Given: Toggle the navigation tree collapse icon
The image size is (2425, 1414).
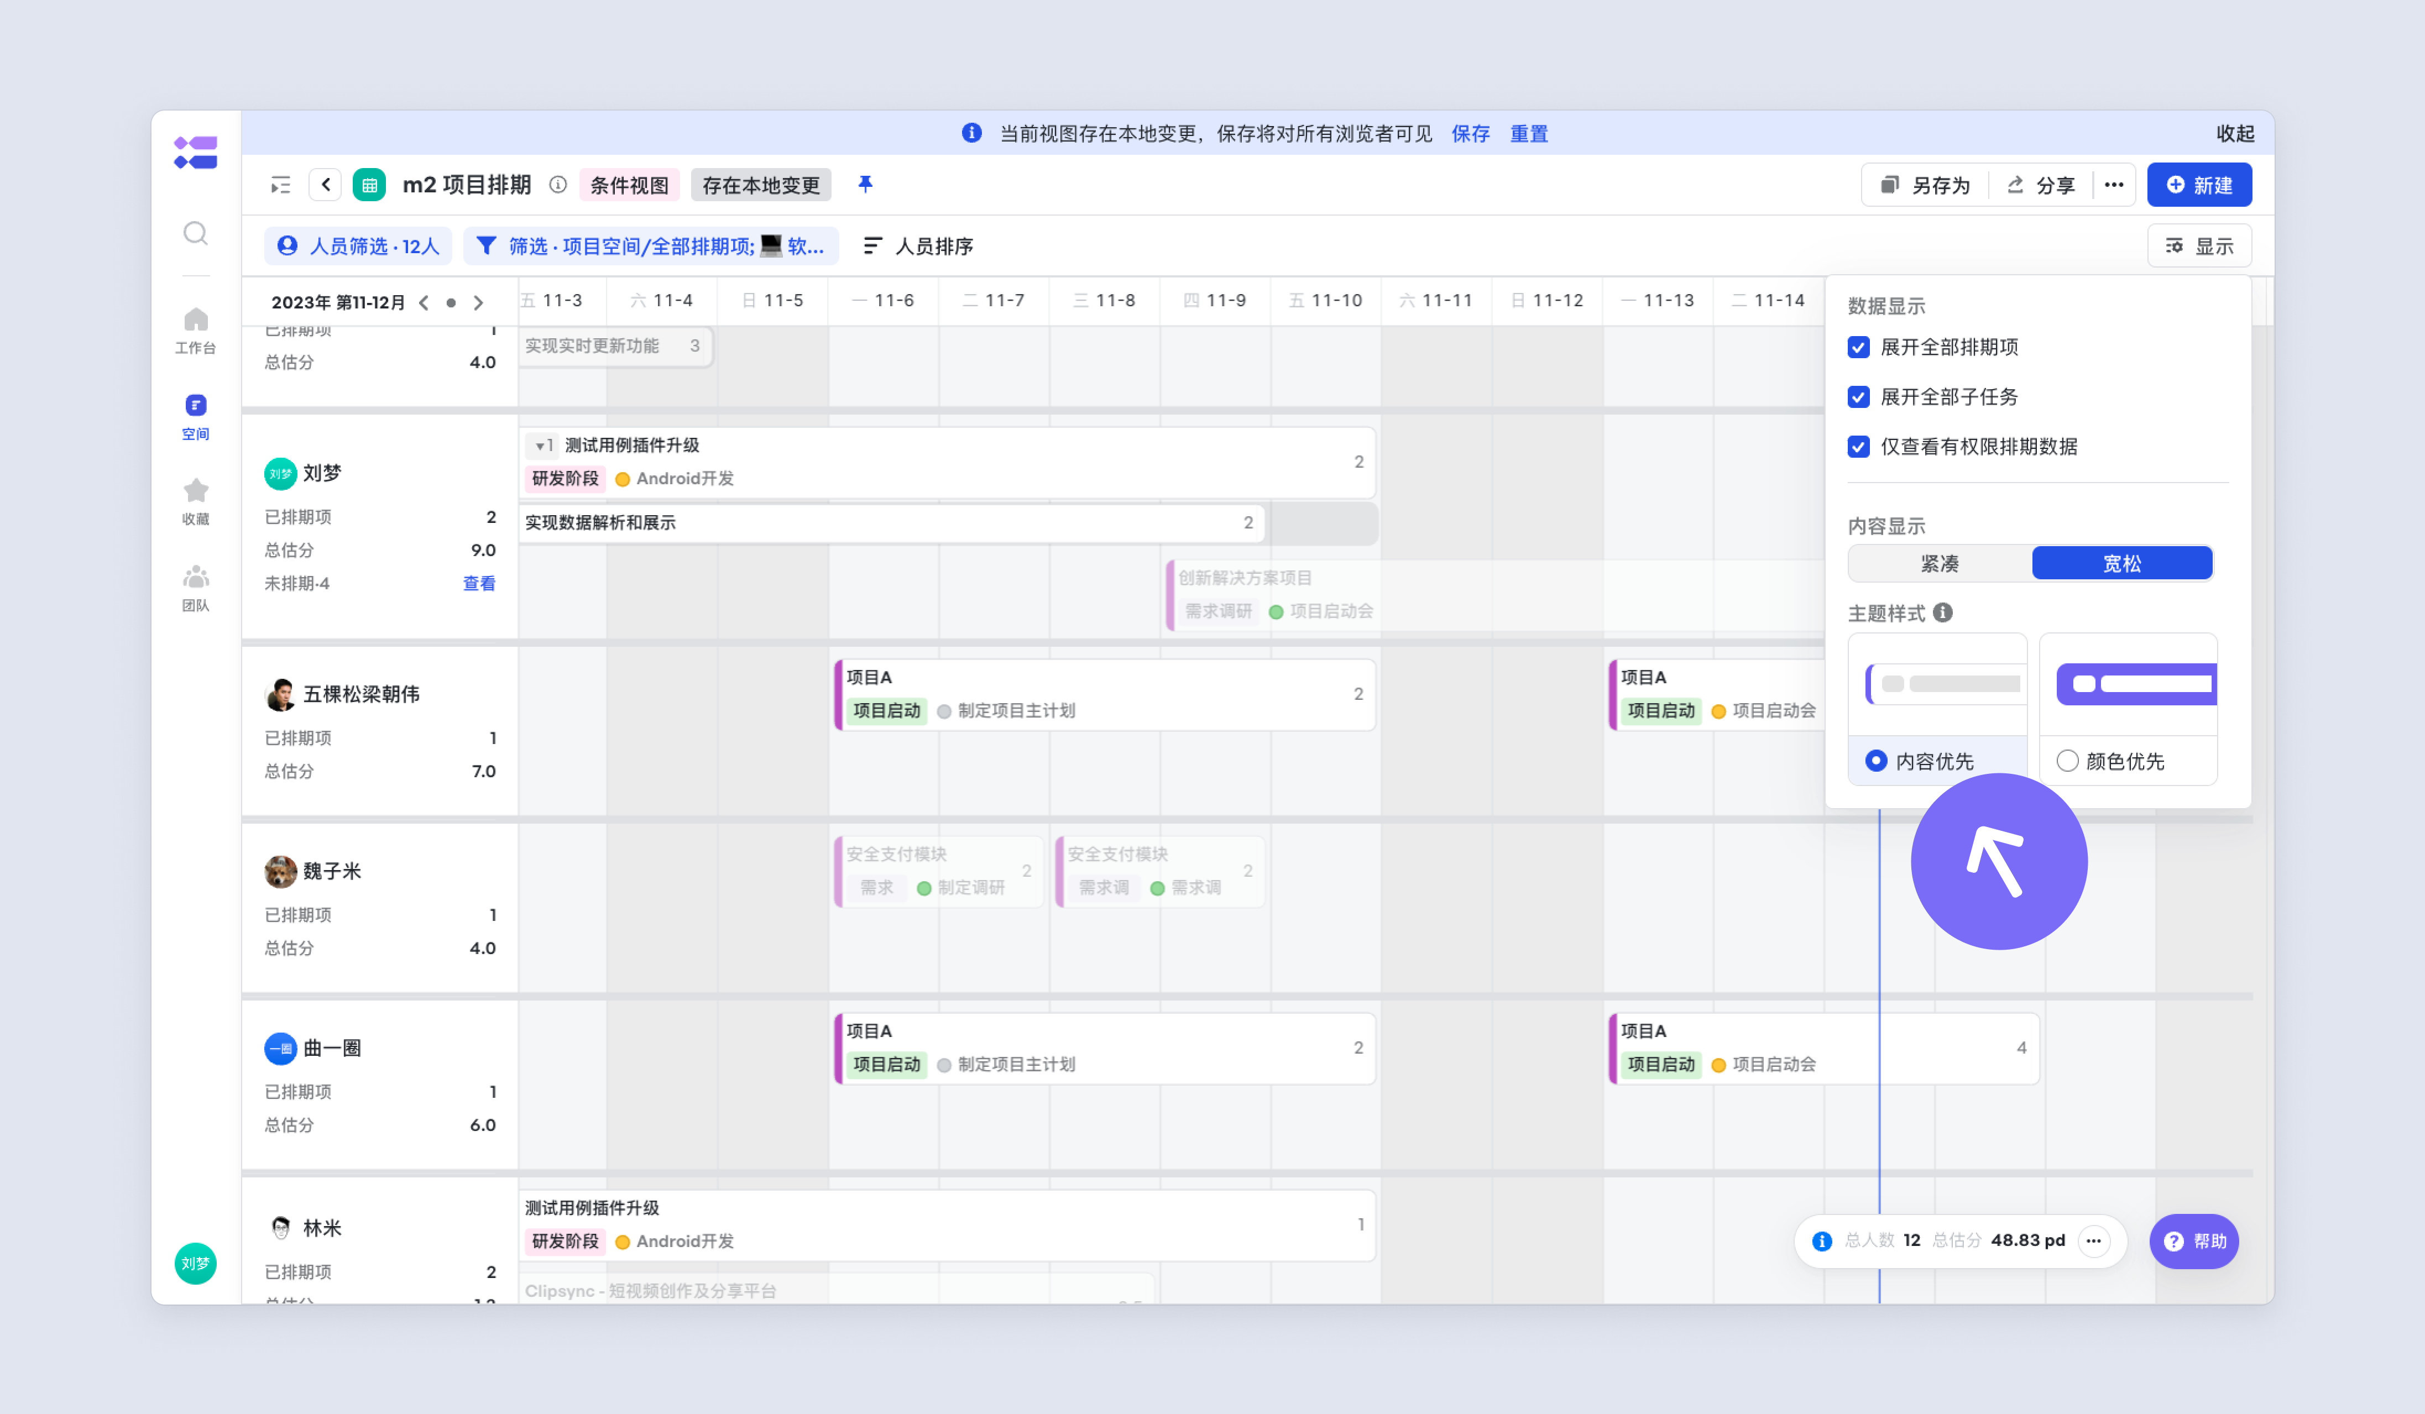Looking at the screenshot, I should click(280, 185).
